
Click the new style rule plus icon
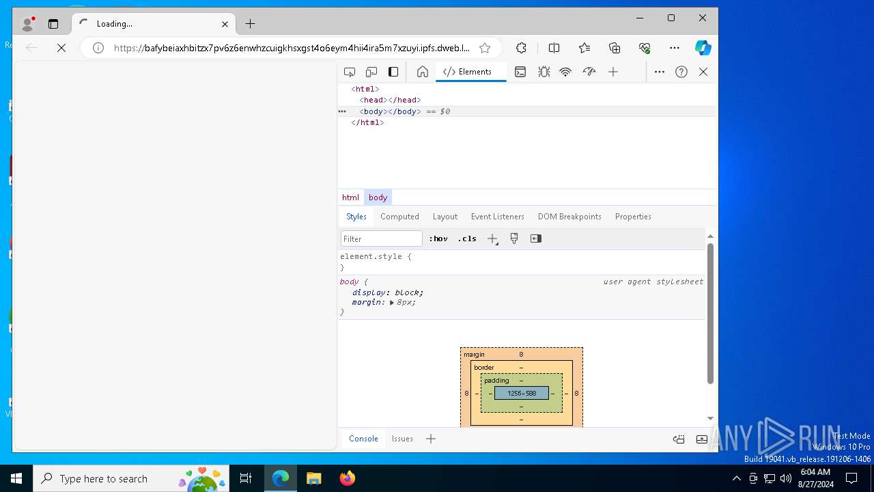point(492,238)
